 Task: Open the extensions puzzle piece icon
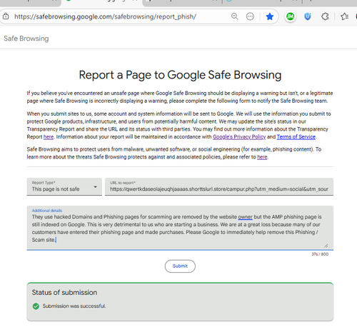(x=325, y=16)
